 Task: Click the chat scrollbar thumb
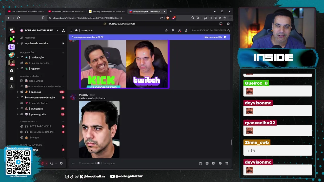[x=231, y=142]
